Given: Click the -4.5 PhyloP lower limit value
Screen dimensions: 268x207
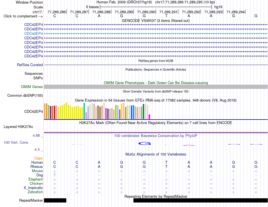Looking at the screenshot, I should (x=37, y=150).
